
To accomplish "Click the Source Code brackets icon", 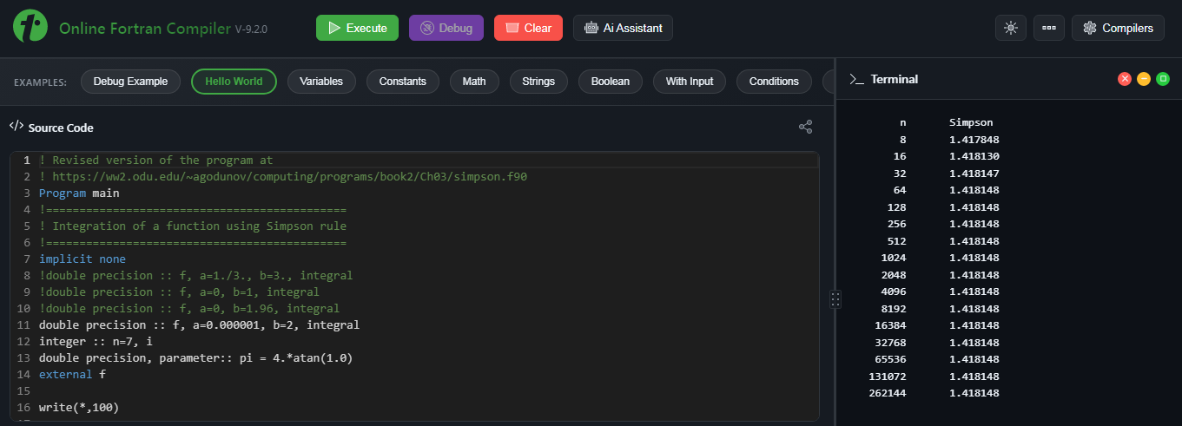I will [x=16, y=127].
